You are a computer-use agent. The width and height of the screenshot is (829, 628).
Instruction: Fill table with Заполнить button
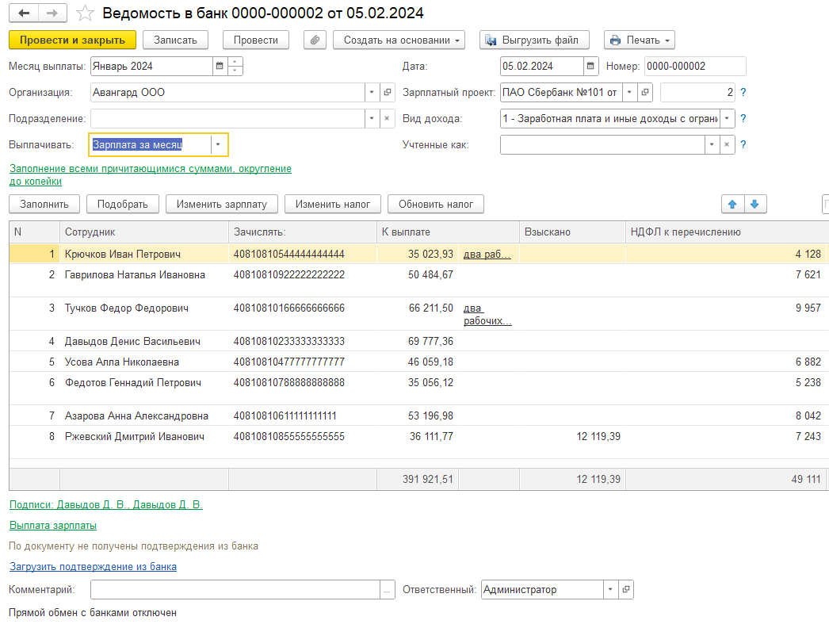(x=44, y=205)
